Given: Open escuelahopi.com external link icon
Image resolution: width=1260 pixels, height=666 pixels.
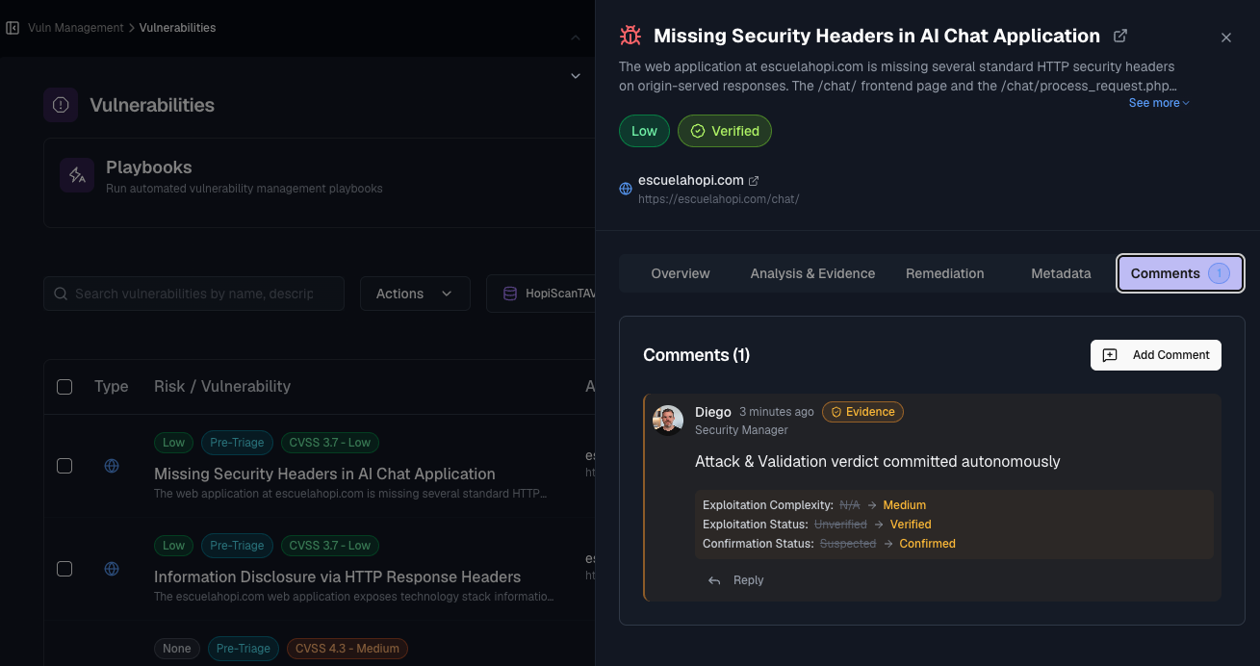Looking at the screenshot, I should tap(754, 181).
